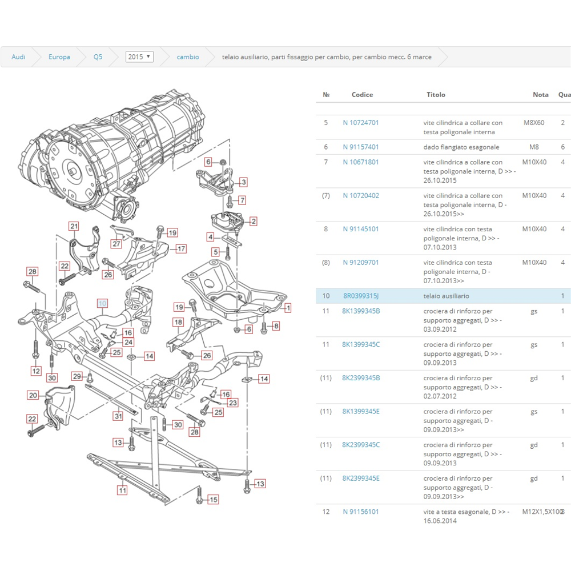571x571 pixels.
Task: Open part number N 10724701
Action: [361, 123]
